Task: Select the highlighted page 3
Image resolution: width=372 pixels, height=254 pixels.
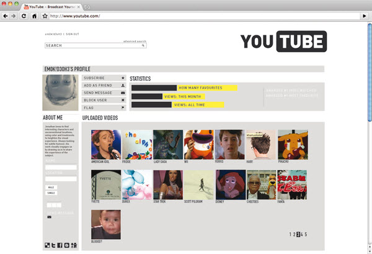Action: tap(298, 234)
